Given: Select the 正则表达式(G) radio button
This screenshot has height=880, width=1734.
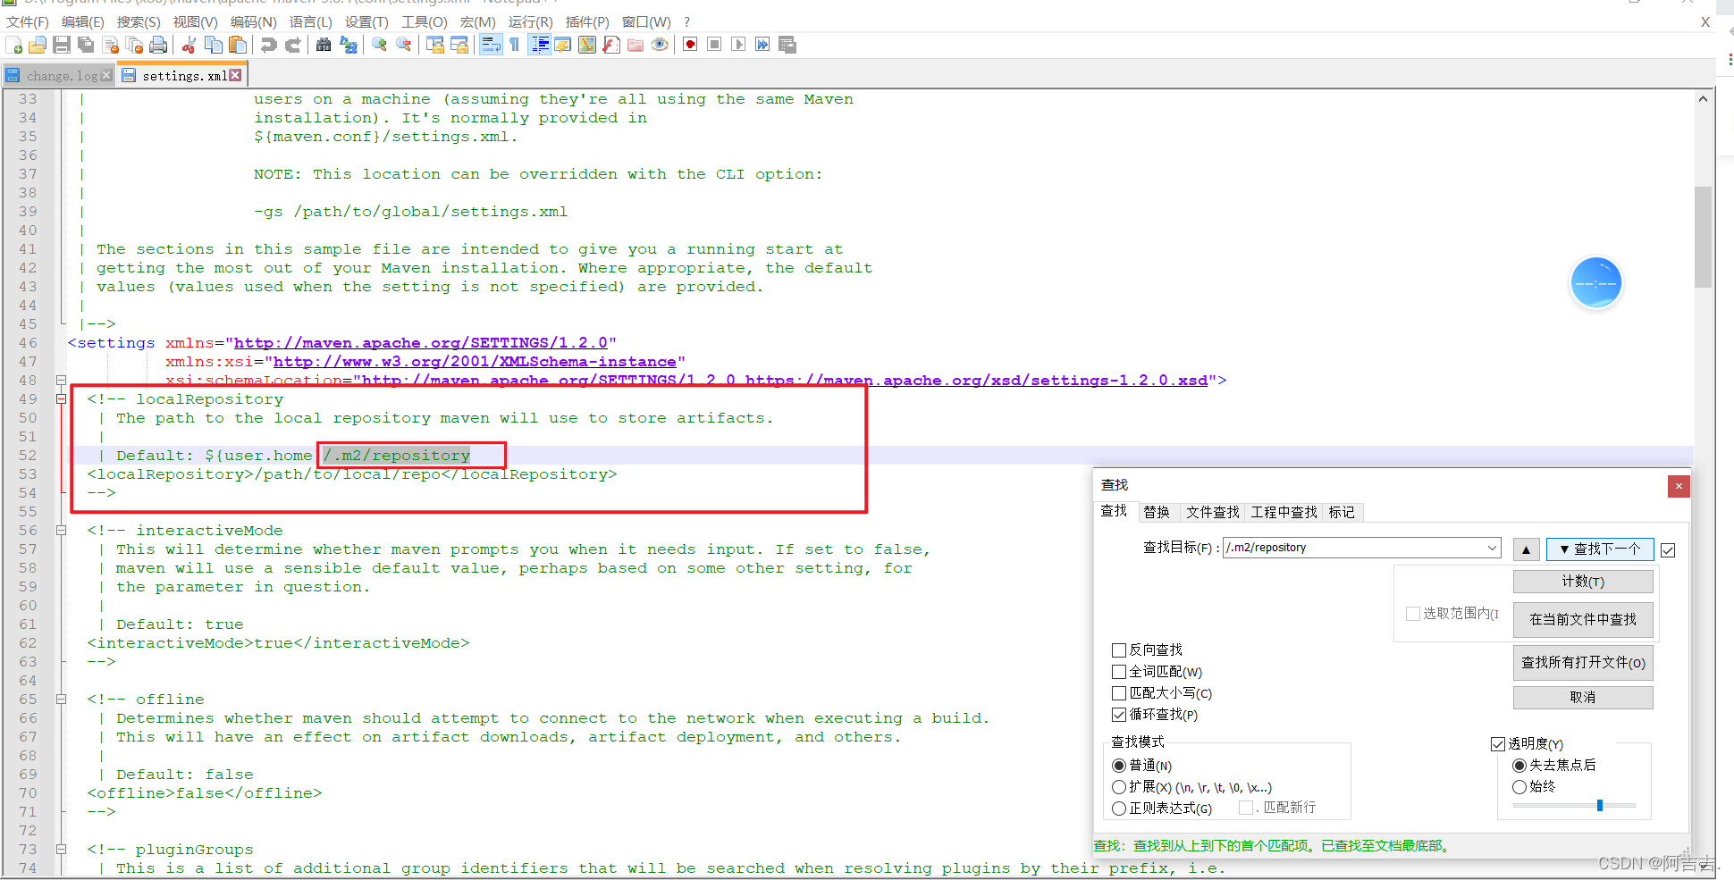Looking at the screenshot, I should (x=1119, y=809).
